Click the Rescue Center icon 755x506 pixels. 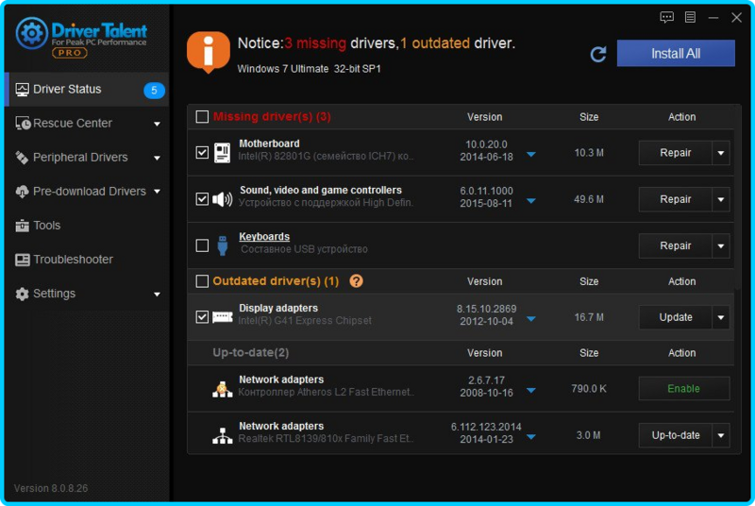click(x=23, y=124)
